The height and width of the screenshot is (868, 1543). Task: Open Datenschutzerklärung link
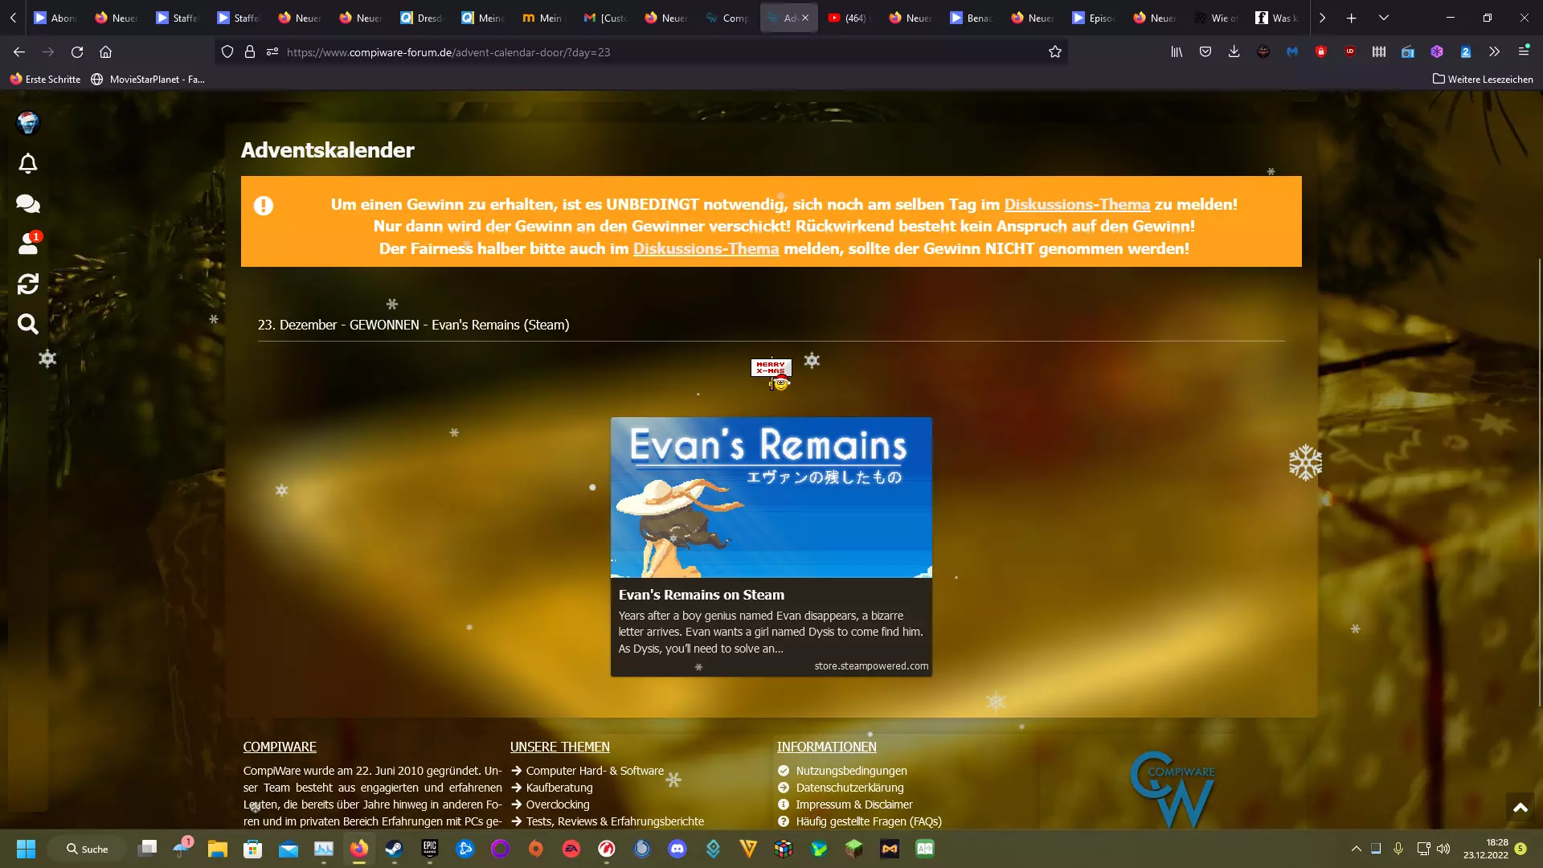[849, 788]
